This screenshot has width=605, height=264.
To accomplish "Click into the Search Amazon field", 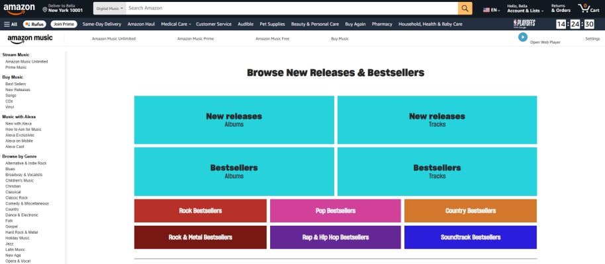I will [x=292, y=8].
